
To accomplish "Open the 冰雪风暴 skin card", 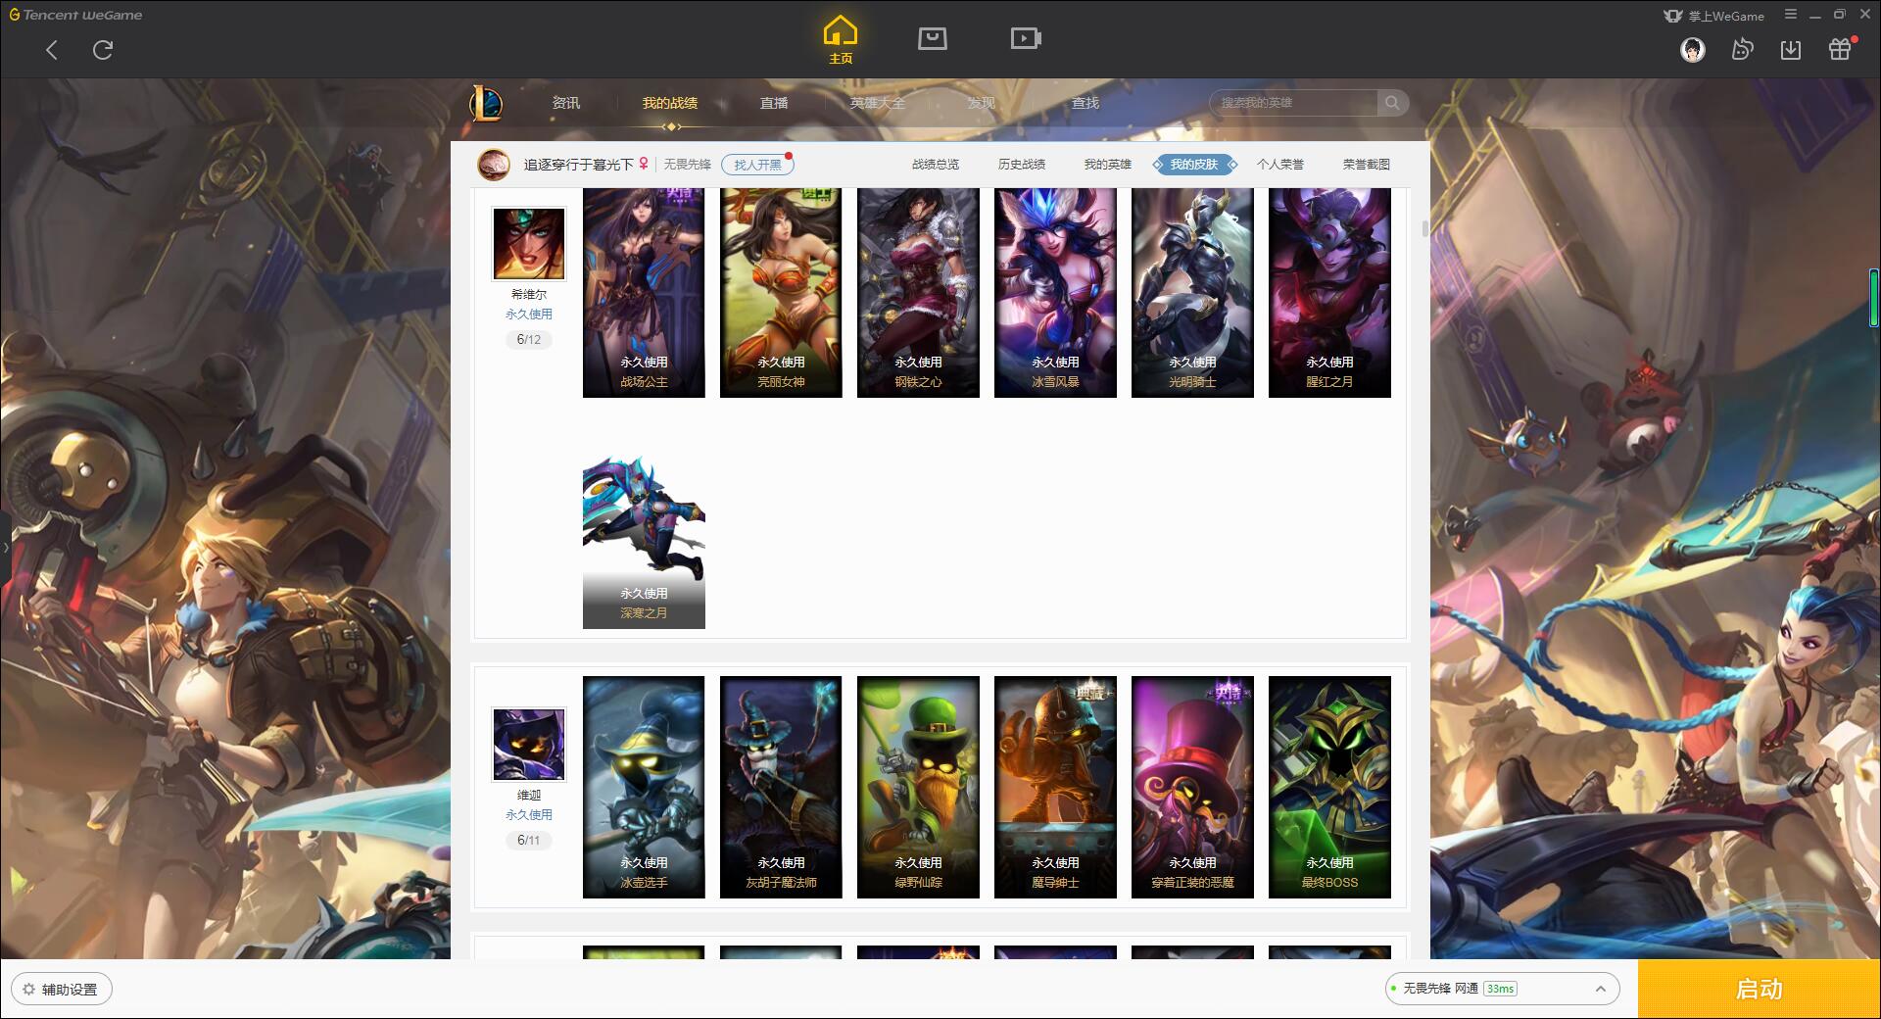I will click(x=1055, y=293).
